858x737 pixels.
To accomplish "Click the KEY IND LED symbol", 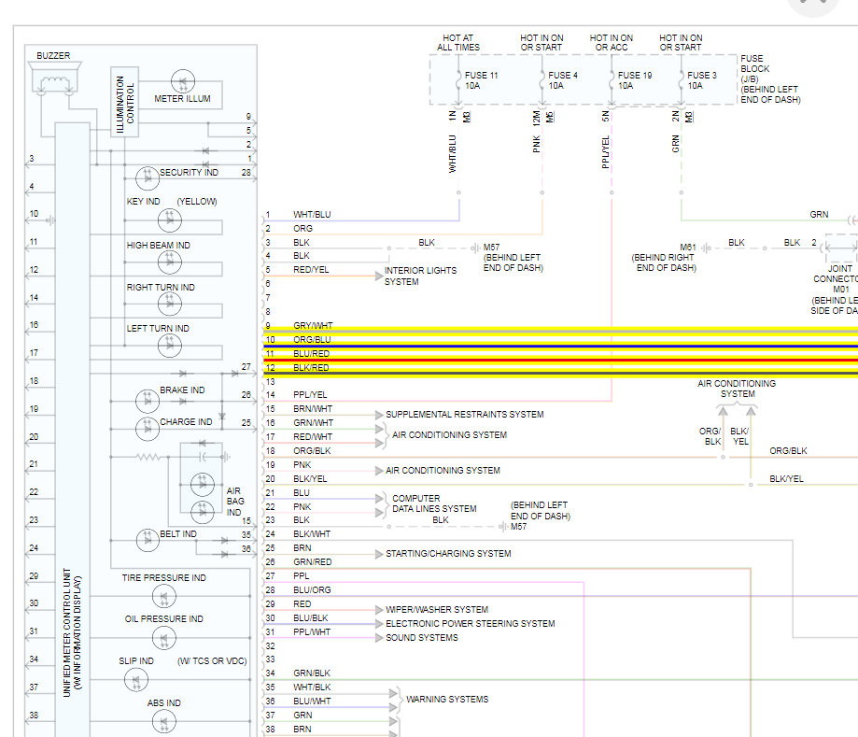I will tap(170, 220).
